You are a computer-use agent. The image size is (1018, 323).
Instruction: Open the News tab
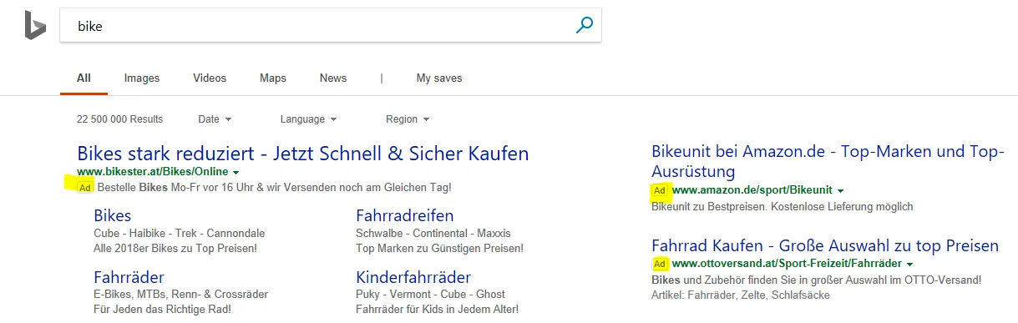point(333,78)
